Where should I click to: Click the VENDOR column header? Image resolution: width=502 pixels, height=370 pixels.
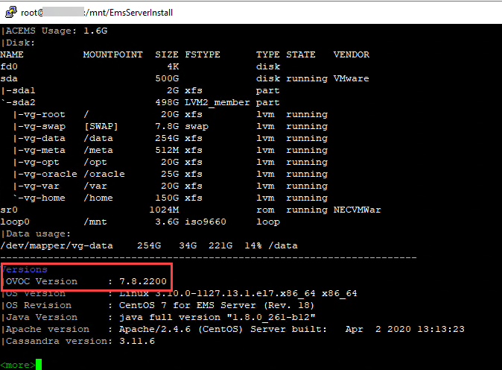click(352, 54)
